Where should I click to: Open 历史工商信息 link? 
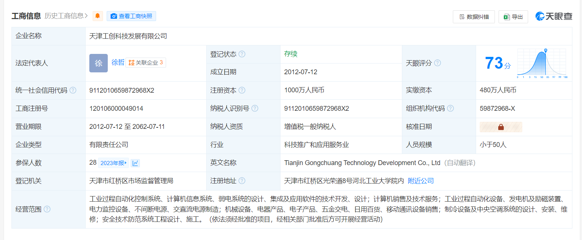[66, 16]
